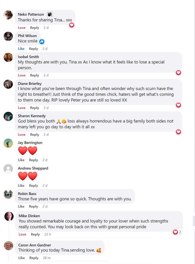The image size is (195, 264).
Task: Click the wave badge next to Neko Patterson
Action: [x=50, y=14]
